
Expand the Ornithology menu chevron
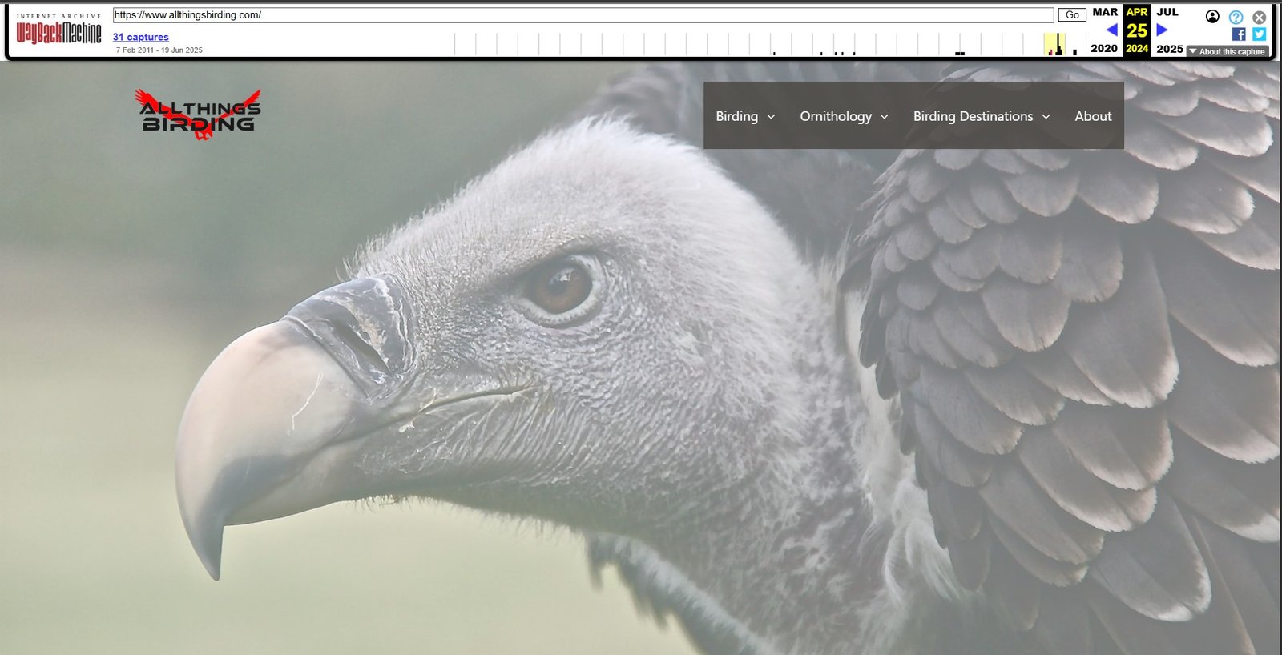(x=885, y=117)
